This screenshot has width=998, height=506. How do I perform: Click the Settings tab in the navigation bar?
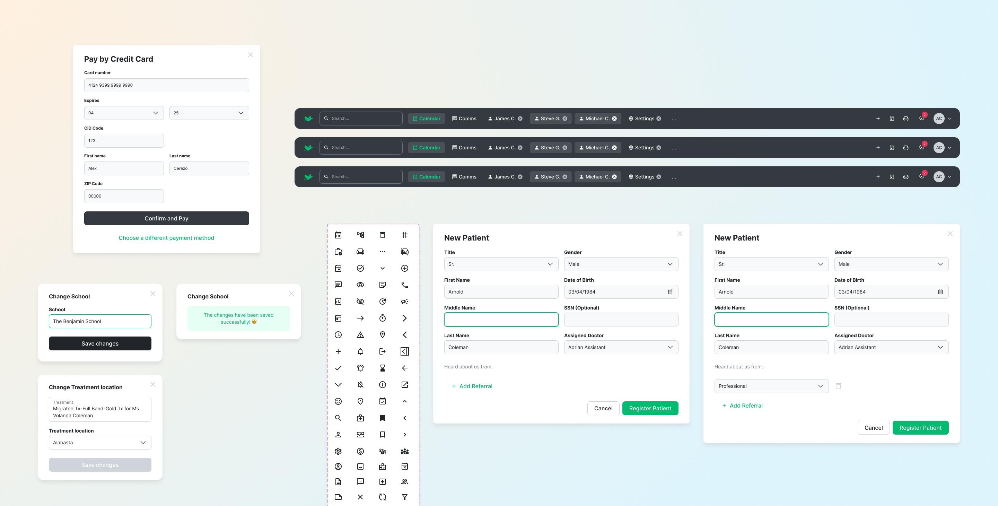(644, 118)
